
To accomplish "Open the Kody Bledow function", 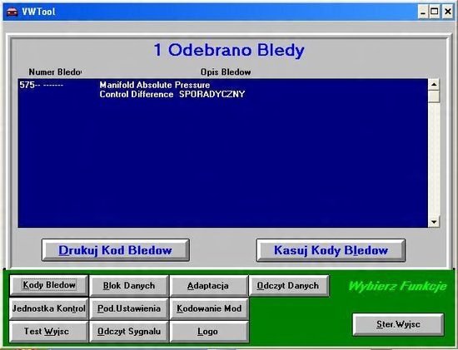I will tap(49, 285).
